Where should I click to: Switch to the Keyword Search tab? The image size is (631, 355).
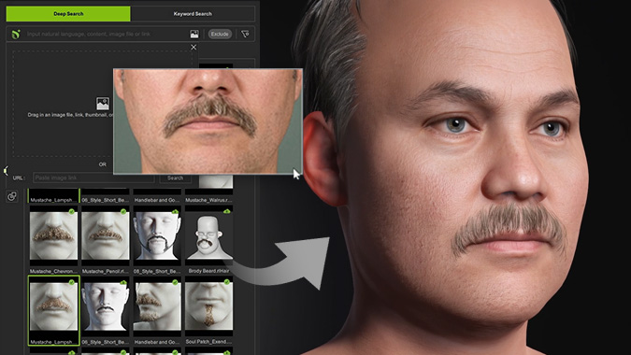(193, 14)
